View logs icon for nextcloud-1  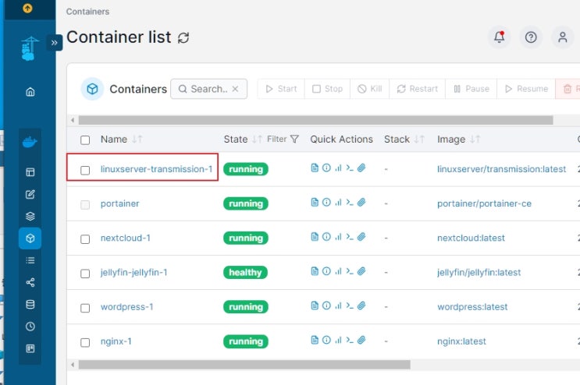click(x=315, y=237)
